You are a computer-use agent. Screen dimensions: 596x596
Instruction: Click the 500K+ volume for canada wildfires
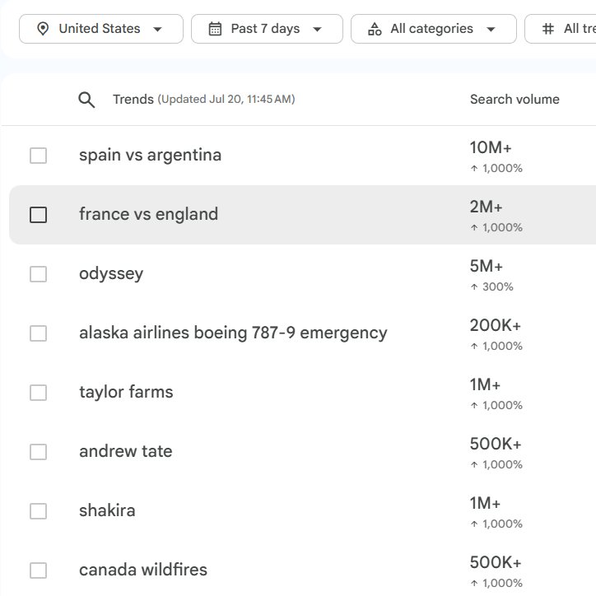point(496,563)
